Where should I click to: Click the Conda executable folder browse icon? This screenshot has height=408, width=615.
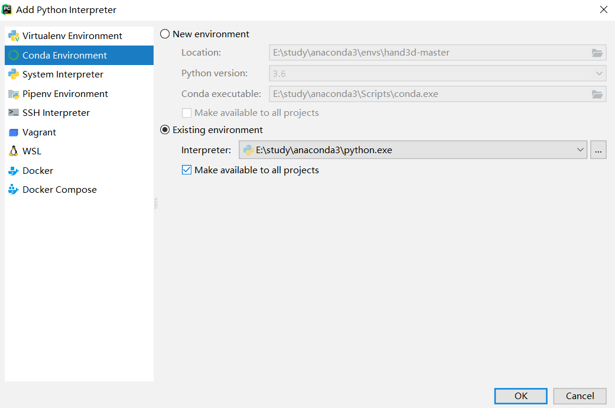click(x=597, y=94)
